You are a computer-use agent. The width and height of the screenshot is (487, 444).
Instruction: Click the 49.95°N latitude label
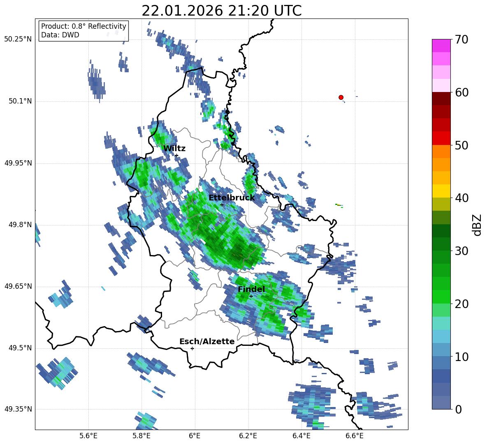18,163
